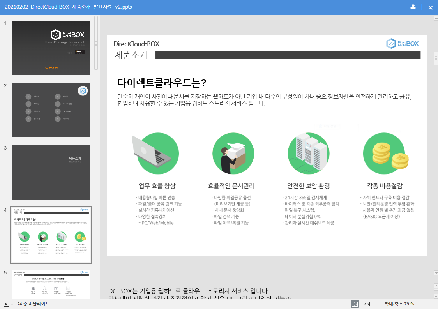The image size is (438, 309).
Task: Download the presentation file
Action: 413,7
